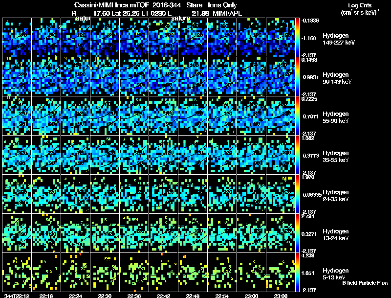The width and height of the screenshot is (391, 298).
Task: Click the 'Ions Only' header text
Action: click(222, 5)
